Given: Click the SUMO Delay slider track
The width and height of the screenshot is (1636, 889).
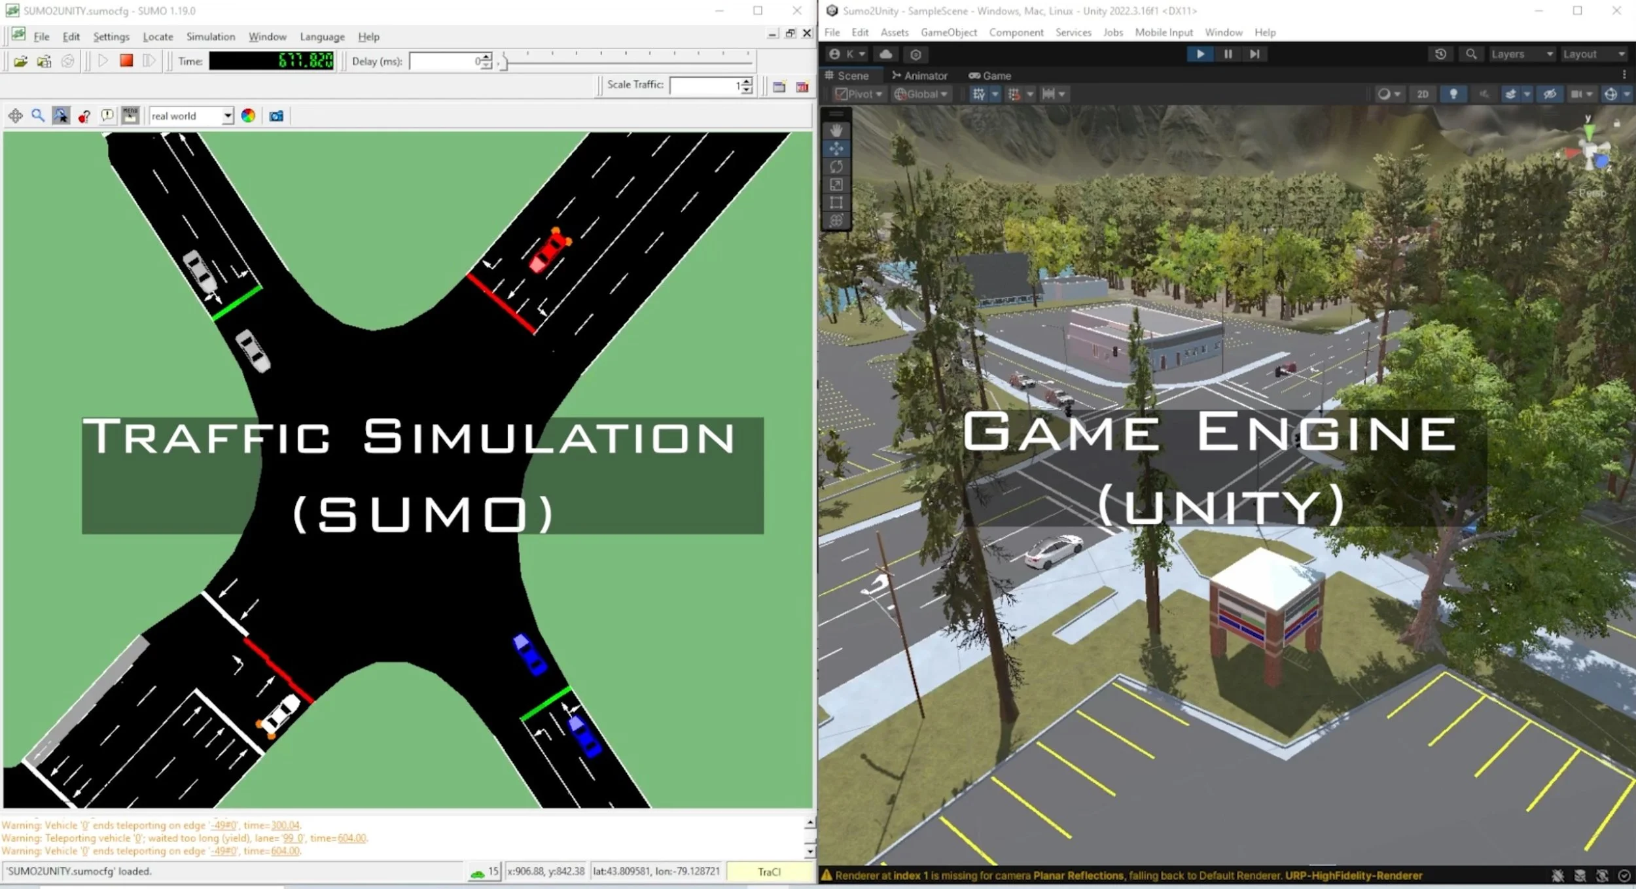Looking at the screenshot, I should coord(628,63).
